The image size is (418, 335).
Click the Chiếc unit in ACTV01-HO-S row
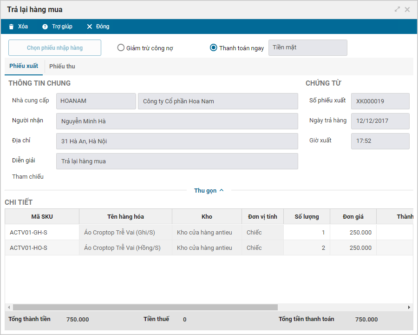point(262,248)
